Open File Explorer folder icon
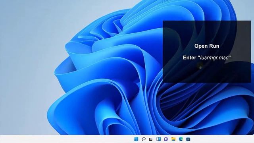254x143 pixels. pyautogui.click(x=173, y=139)
